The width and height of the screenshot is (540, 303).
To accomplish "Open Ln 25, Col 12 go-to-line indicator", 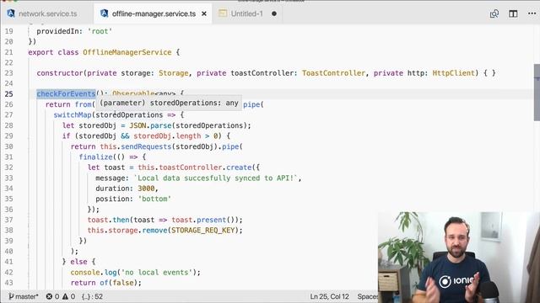I will coord(329,296).
